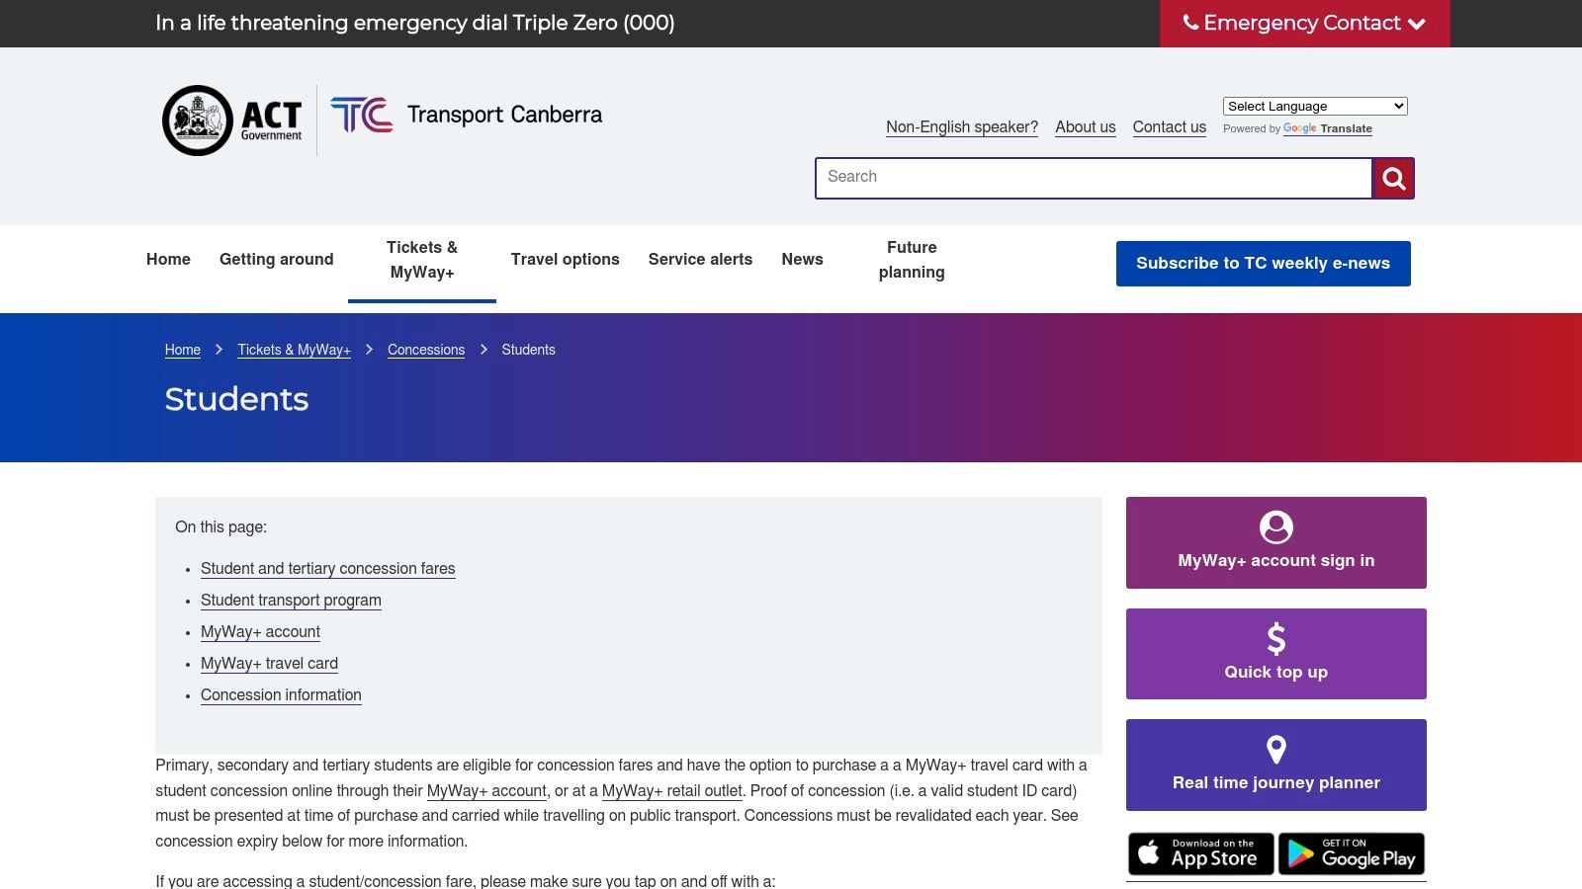Open the Google Play download badge
Viewport: 1582px width, 889px height.
click(x=1351, y=853)
